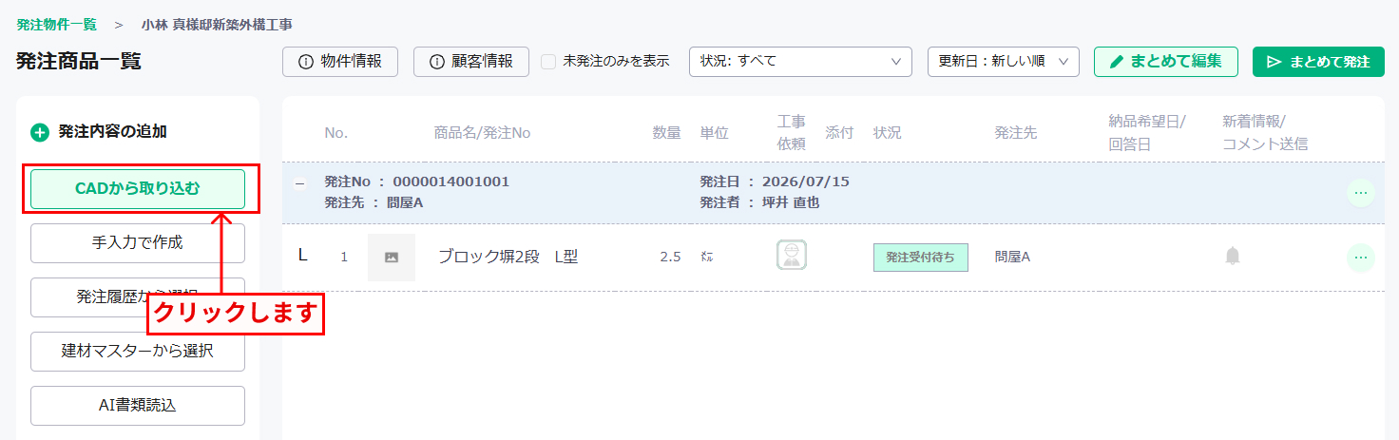Click product name ブロック塀2段 L型

coord(508,257)
